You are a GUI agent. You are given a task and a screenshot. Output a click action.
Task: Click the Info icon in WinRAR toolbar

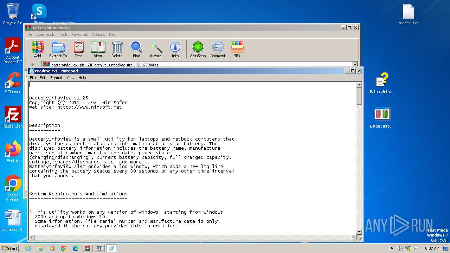pyautogui.click(x=175, y=49)
